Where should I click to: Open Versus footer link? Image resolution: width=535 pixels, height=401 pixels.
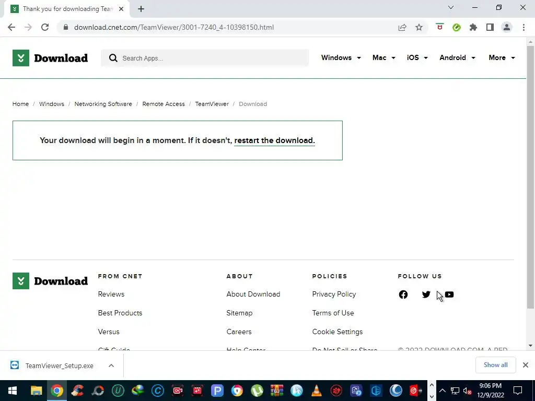109,332
